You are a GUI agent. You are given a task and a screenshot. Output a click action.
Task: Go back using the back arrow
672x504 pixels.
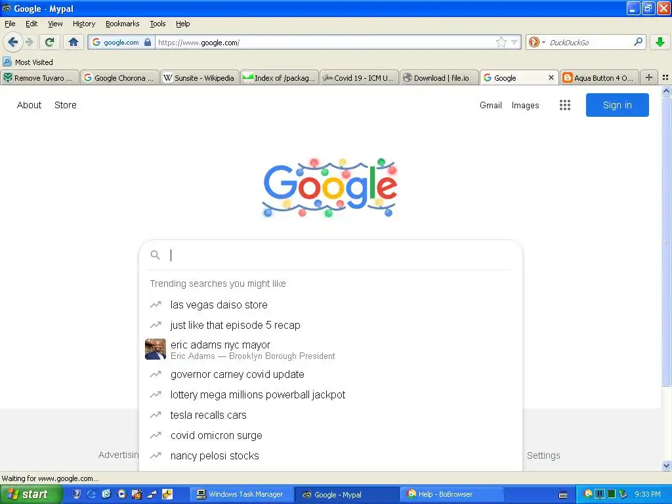click(12, 42)
